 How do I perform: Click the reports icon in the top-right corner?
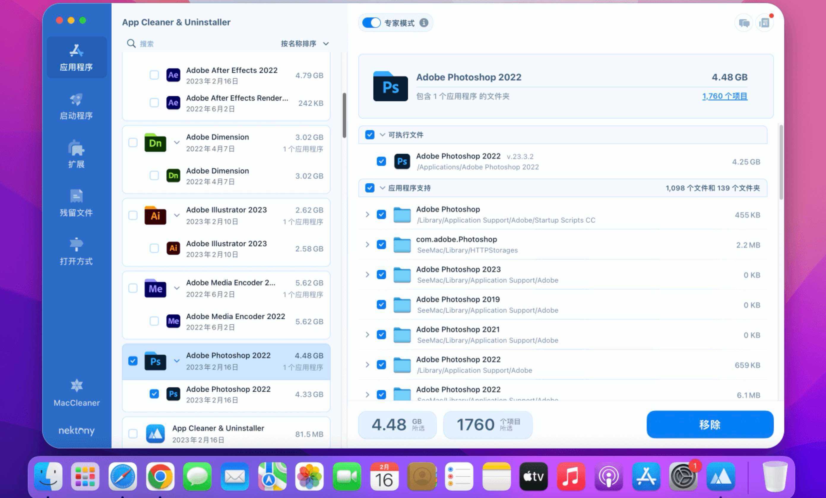[x=765, y=23]
